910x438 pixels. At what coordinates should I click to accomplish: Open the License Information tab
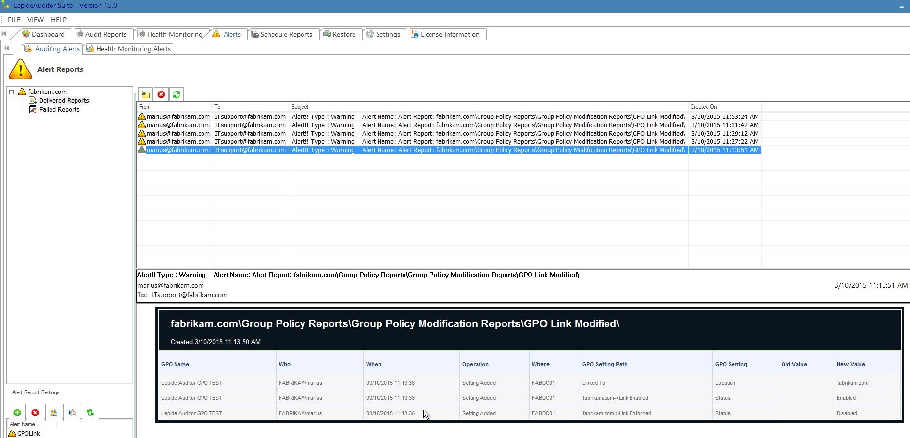(x=449, y=34)
